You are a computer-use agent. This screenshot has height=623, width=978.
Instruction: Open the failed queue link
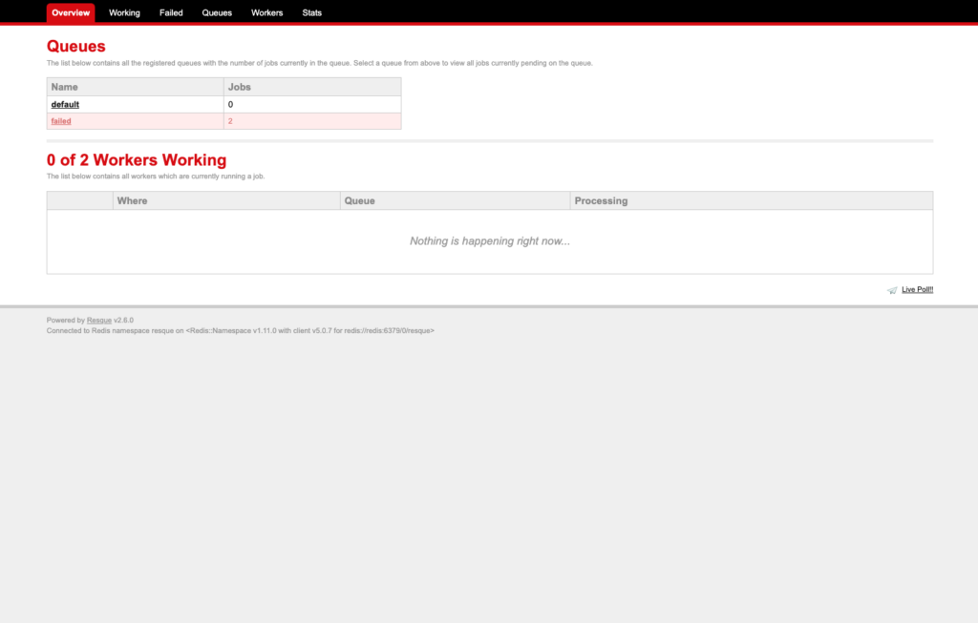point(61,121)
